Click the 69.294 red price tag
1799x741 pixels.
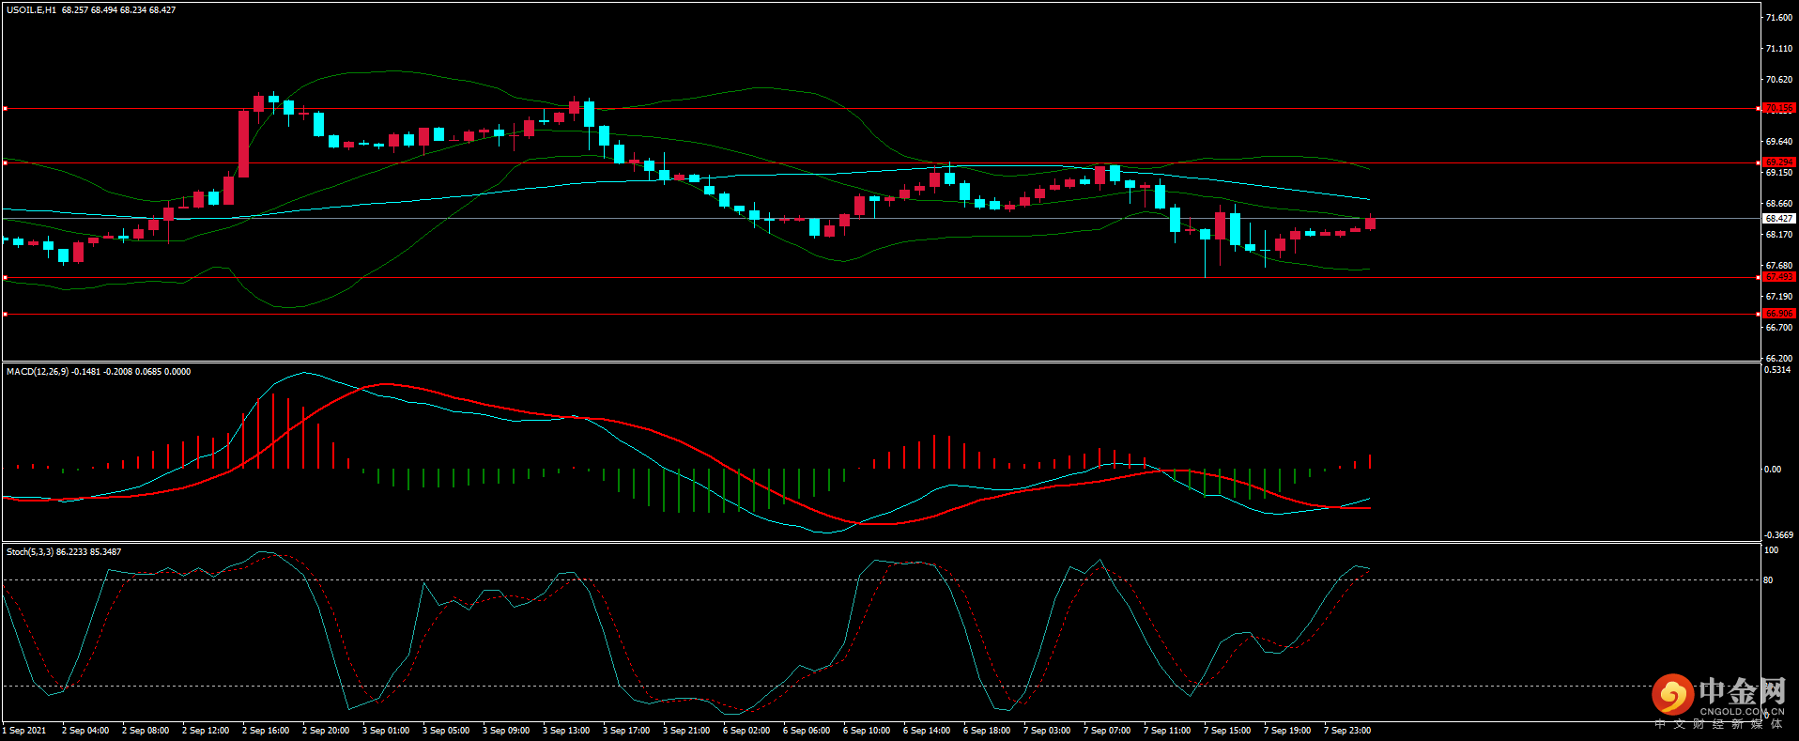point(1777,162)
